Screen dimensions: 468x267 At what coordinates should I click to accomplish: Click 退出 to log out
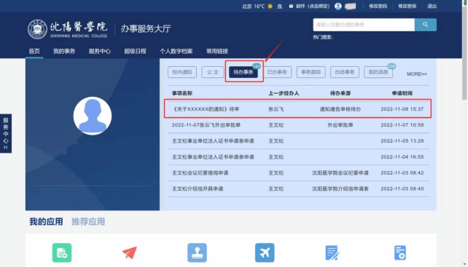(432, 6)
